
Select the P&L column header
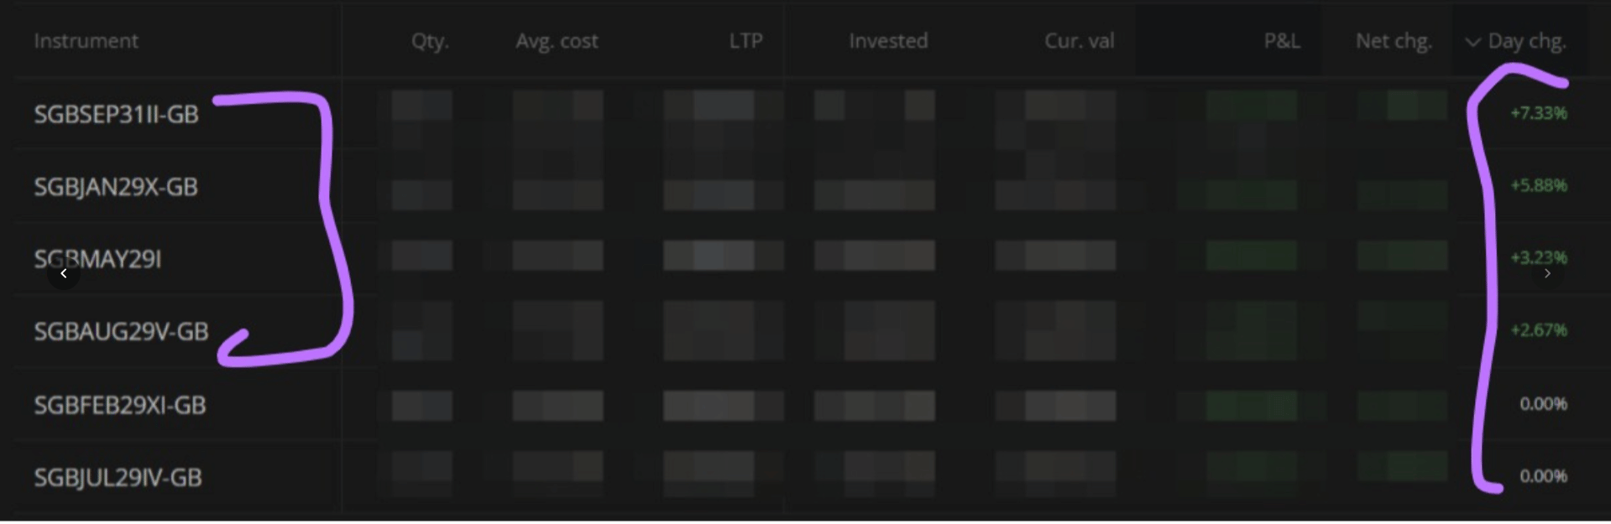[1282, 41]
